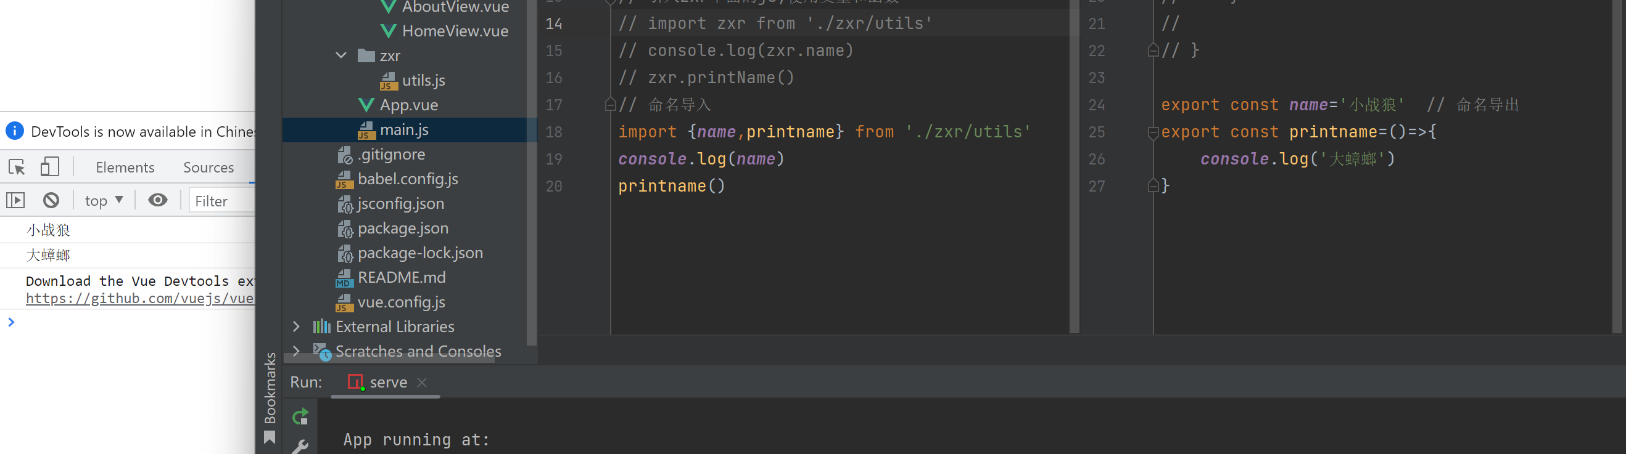
Task: Select main.js in the project tree
Action: pos(404,130)
